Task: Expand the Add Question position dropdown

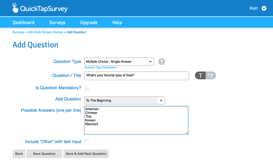Action: coord(125,100)
